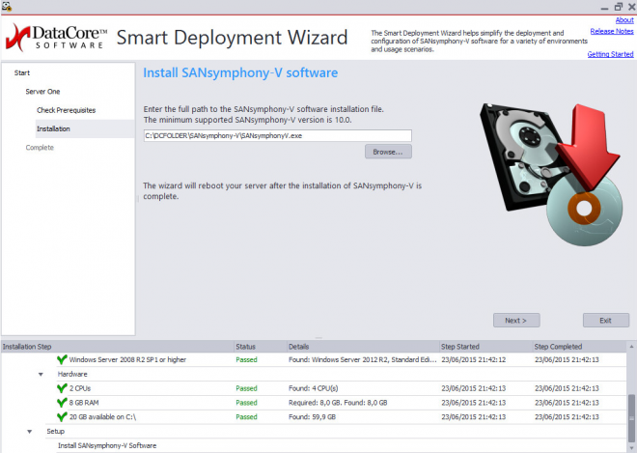
Task: Click step started time 21:42:12
Action: coord(474,359)
